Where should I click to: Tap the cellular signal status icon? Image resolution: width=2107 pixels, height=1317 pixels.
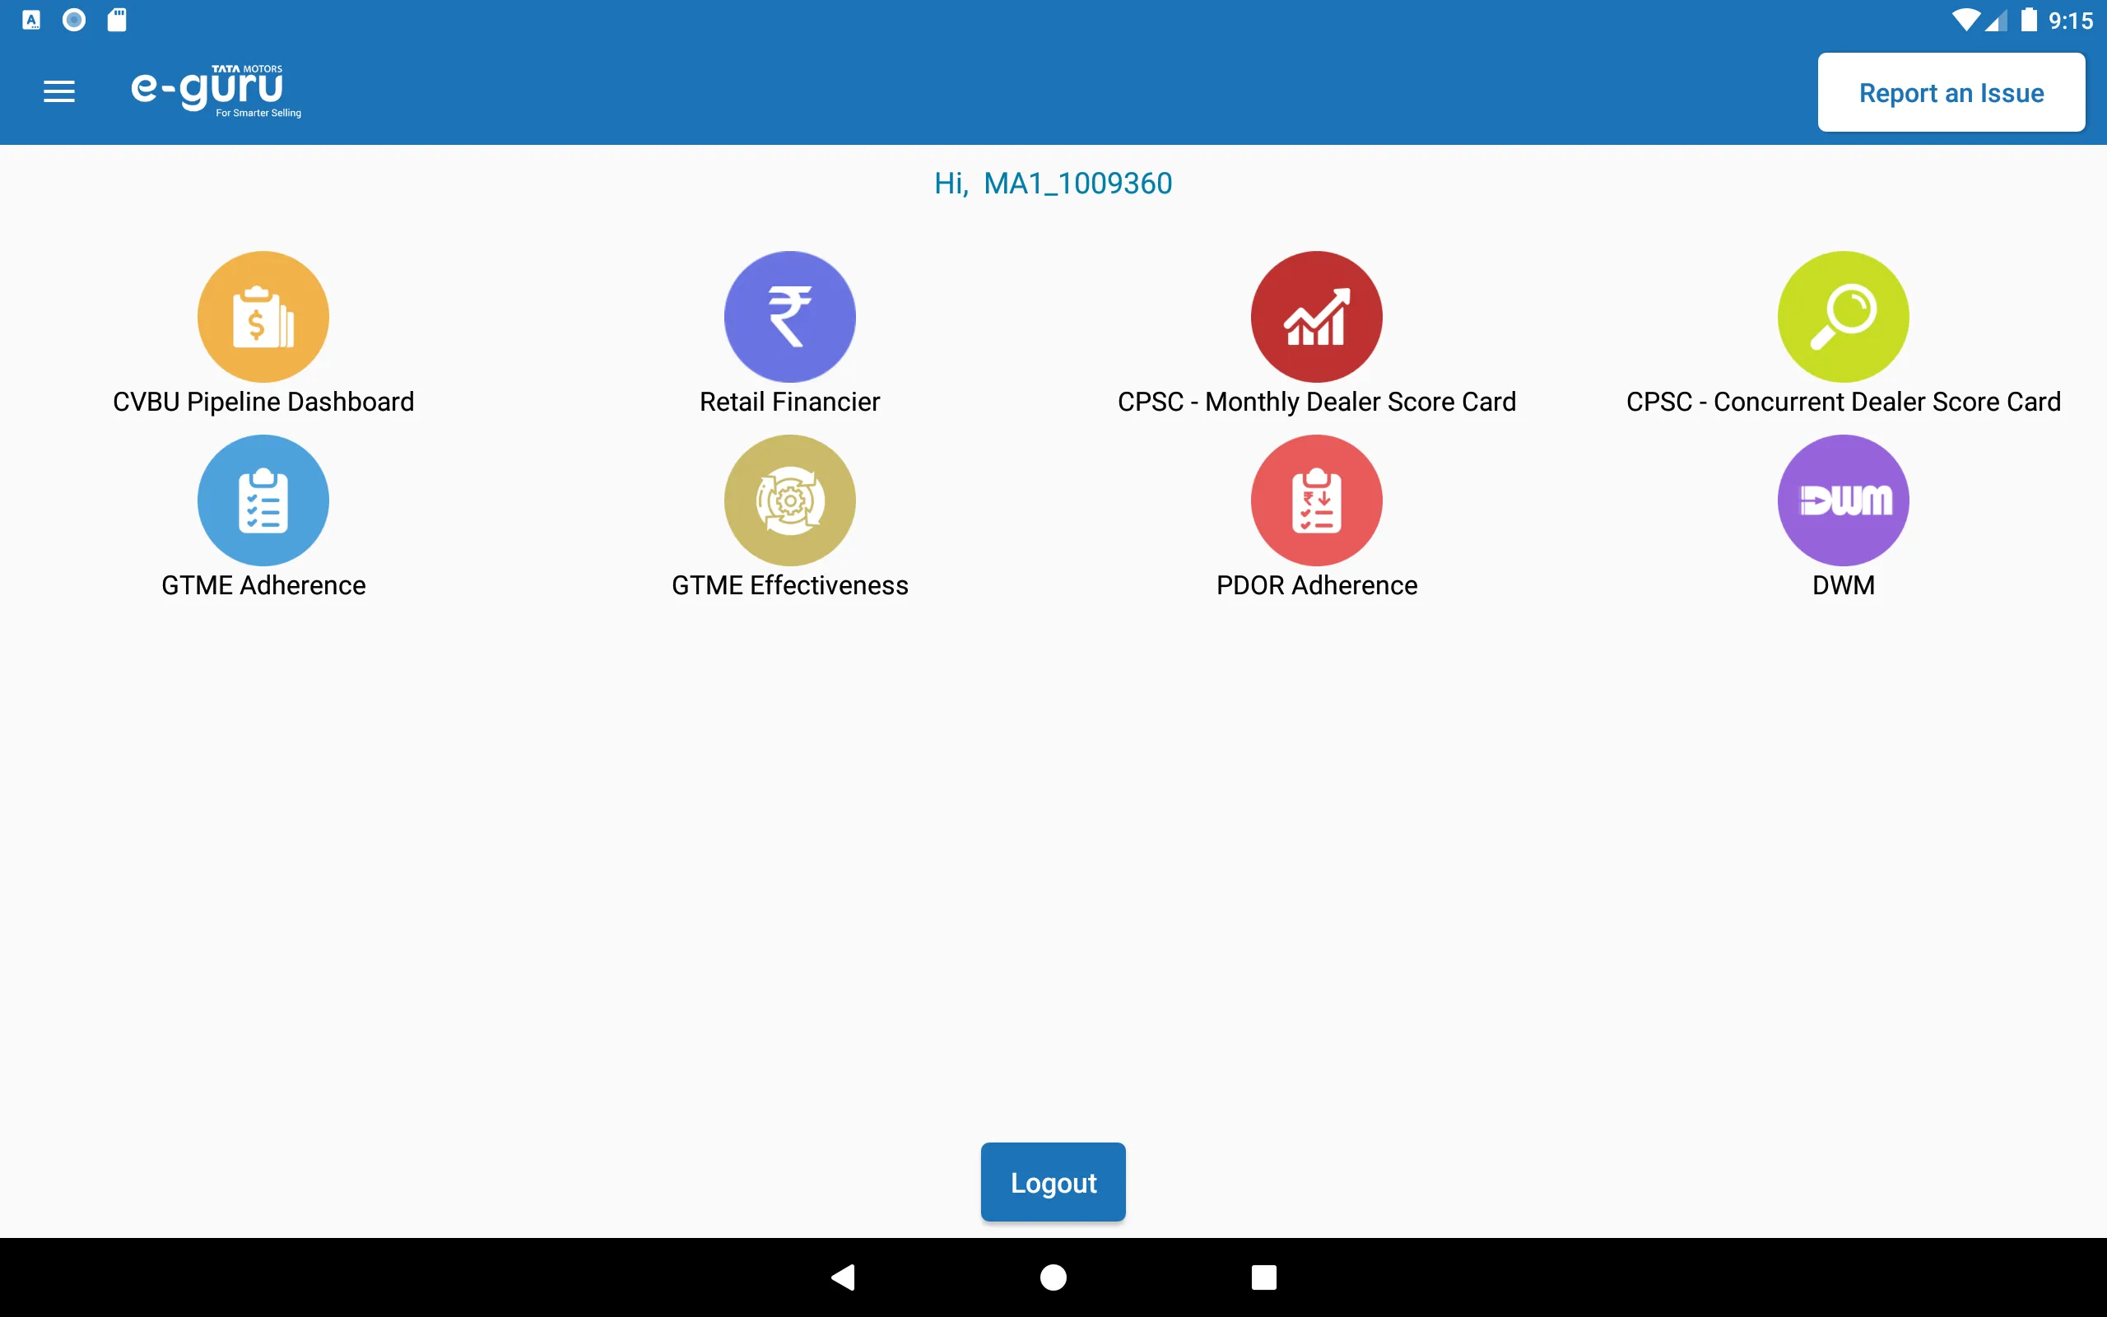click(1996, 20)
